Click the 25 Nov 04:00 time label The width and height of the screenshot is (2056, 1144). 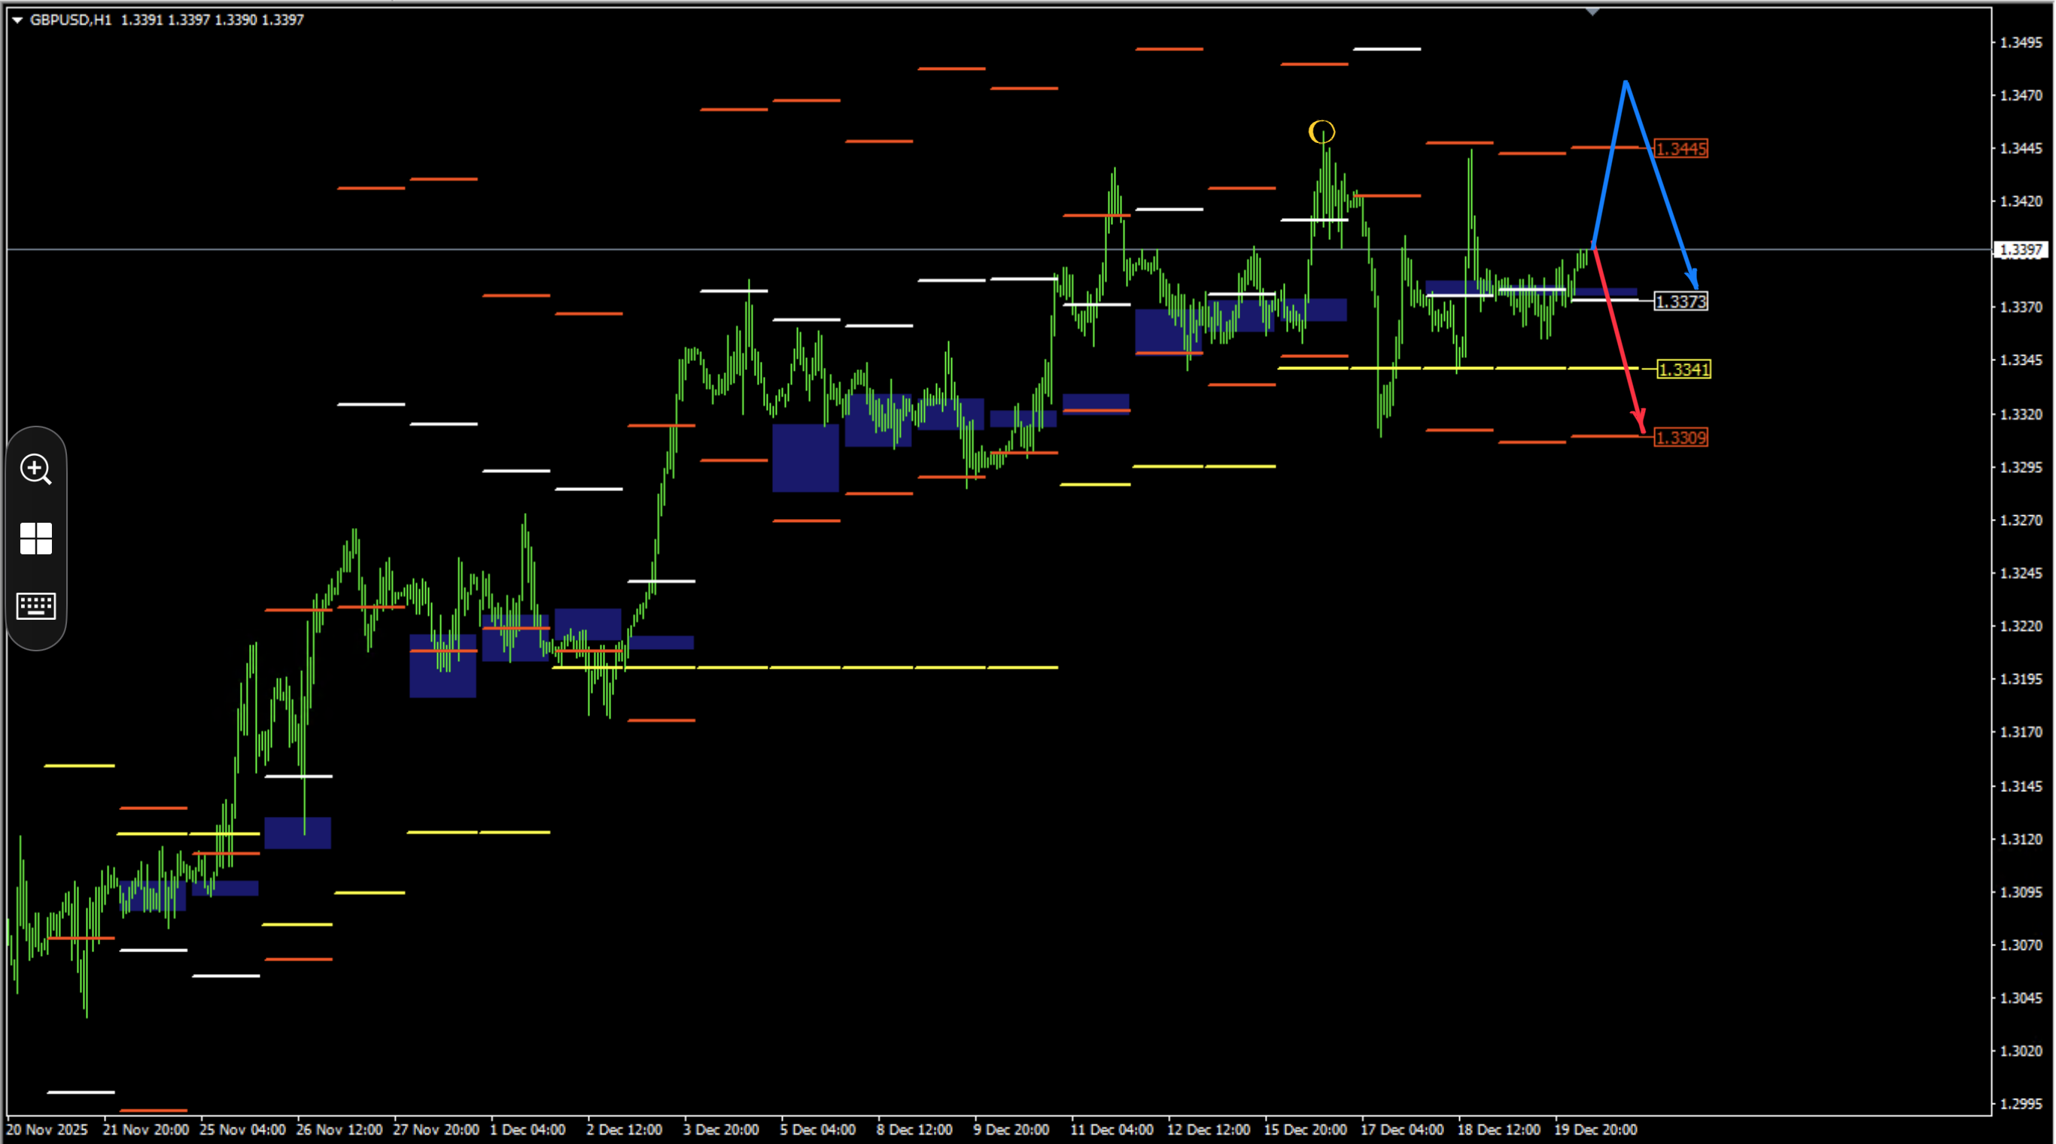pyautogui.click(x=242, y=1130)
